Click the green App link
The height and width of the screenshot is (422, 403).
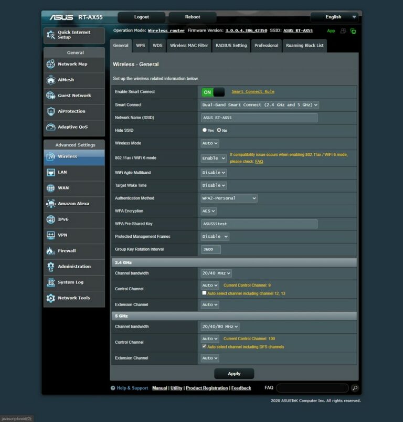(331, 31)
